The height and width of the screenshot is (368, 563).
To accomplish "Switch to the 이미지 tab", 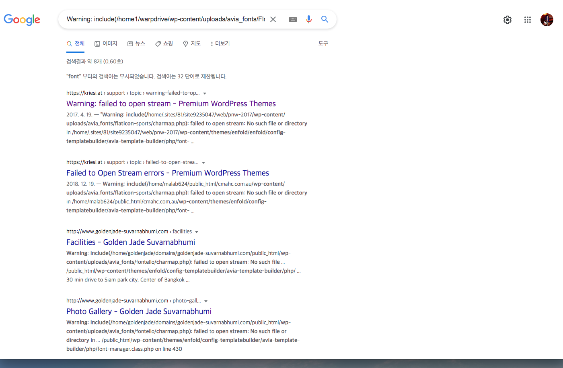I will [106, 43].
